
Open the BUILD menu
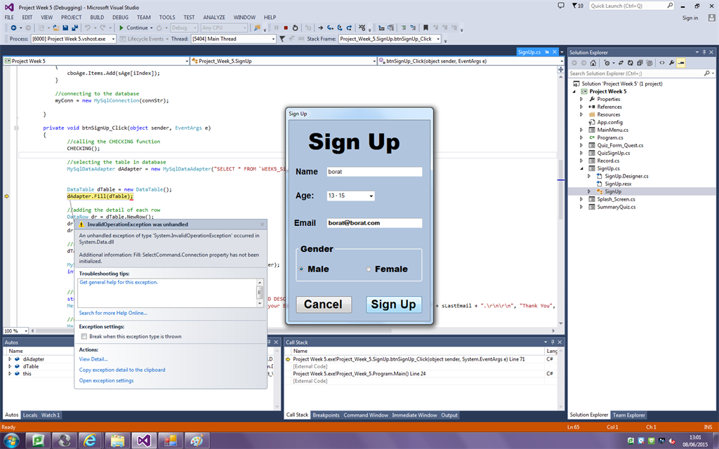click(x=97, y=18)
